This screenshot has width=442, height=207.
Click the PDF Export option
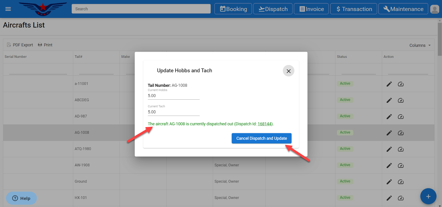[x=20, y=45]
